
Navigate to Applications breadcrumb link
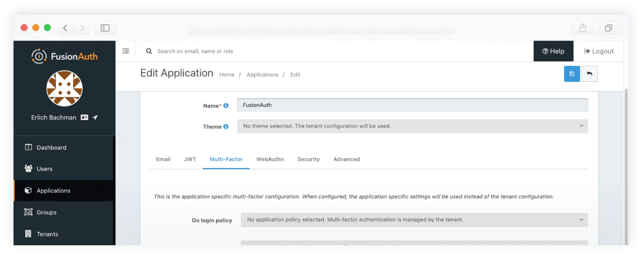click(x=262, y=75)
